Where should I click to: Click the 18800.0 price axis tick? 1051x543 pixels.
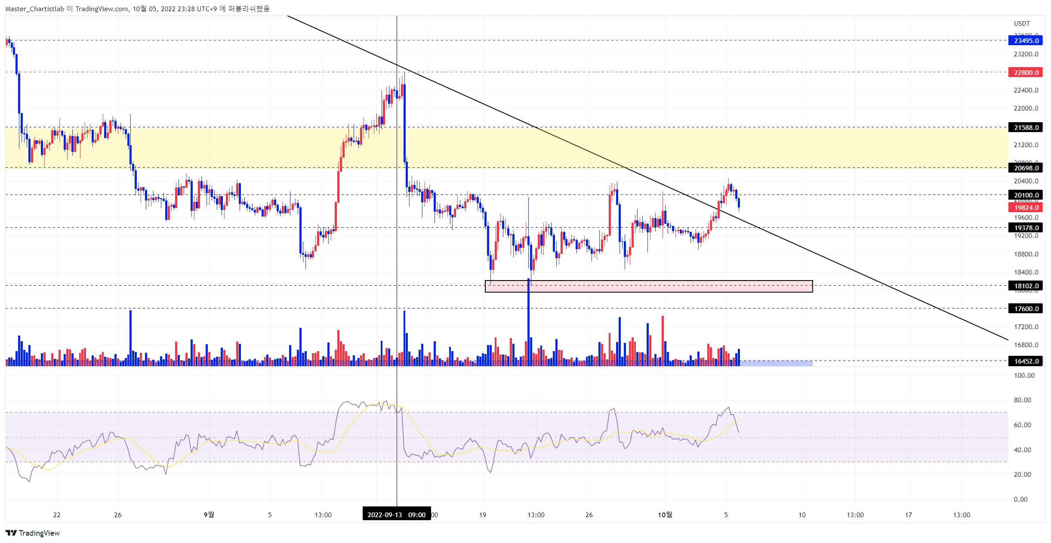1026,254
